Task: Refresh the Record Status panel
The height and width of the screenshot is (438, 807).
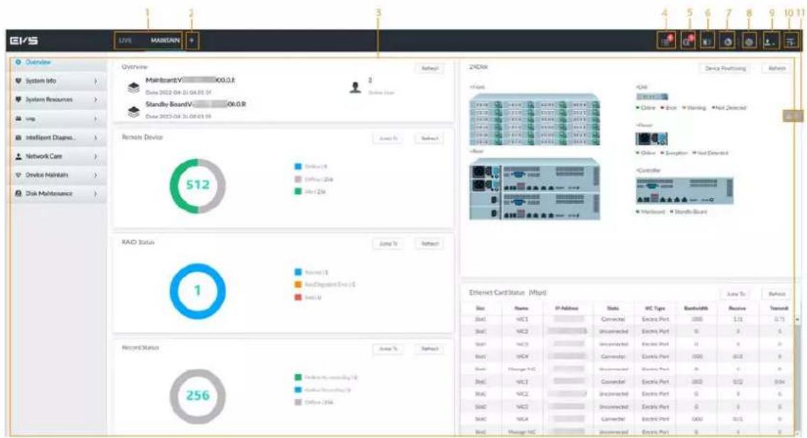Action: (x=429, y=349)
